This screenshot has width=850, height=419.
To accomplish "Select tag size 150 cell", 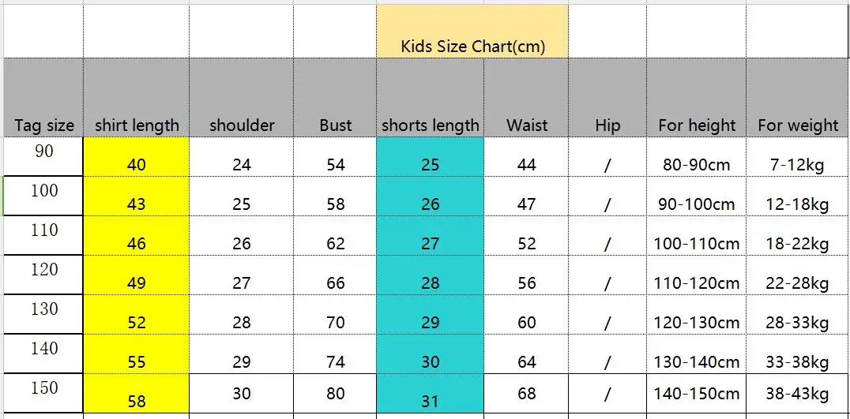I will click(43, 394).
